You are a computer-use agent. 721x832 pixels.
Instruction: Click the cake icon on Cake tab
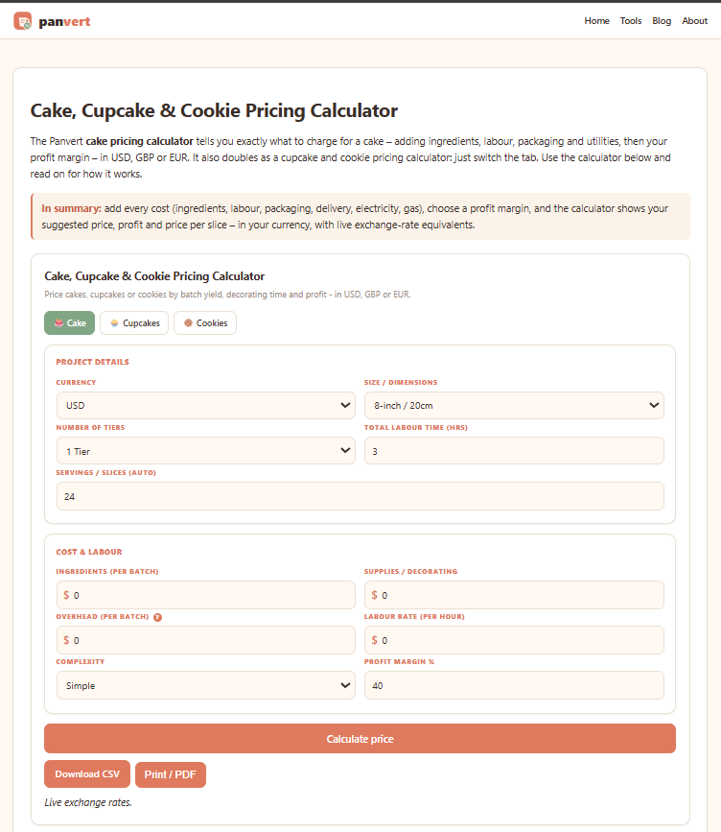pyautogui.click(x=58, y=322)
